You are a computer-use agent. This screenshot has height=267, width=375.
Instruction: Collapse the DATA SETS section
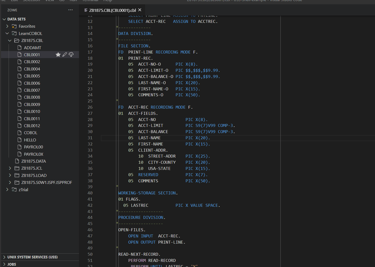click(4, 19)
